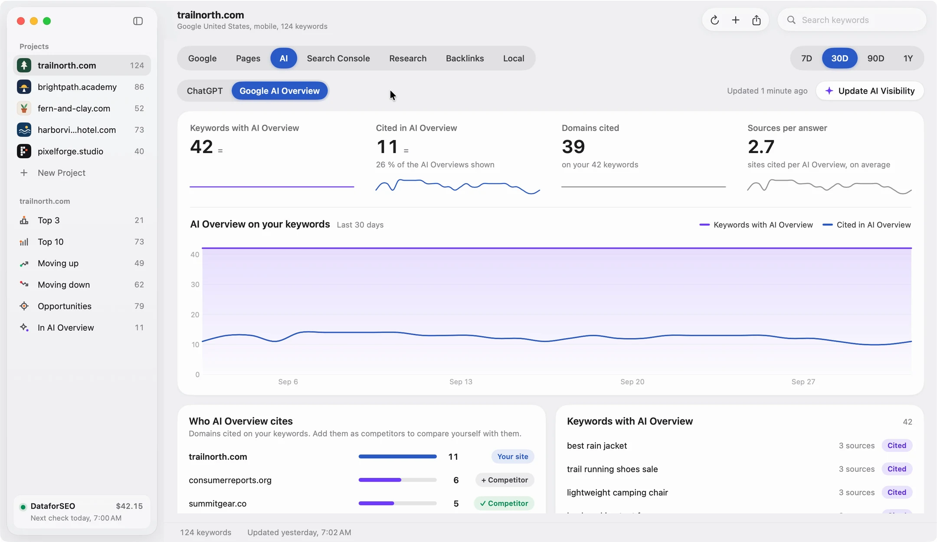Switch to the ChatGPT view
The image size is (937, 542).
click(205, 91)
